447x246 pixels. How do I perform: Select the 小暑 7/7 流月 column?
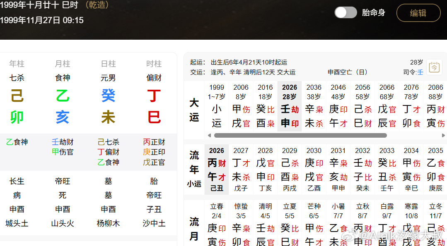338,223
